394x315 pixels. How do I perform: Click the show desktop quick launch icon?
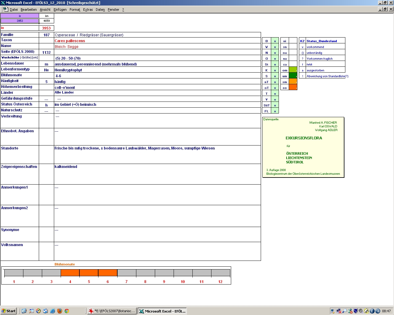point(31,311)
